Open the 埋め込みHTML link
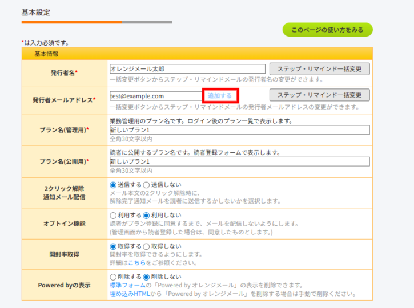Screen dimensions: 414x308 tap(129, 294)
